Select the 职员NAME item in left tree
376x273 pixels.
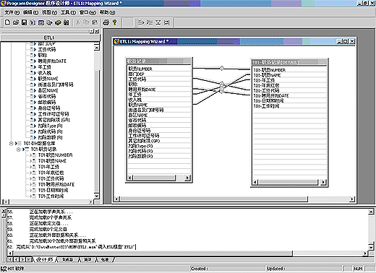(x=48, y=79)
